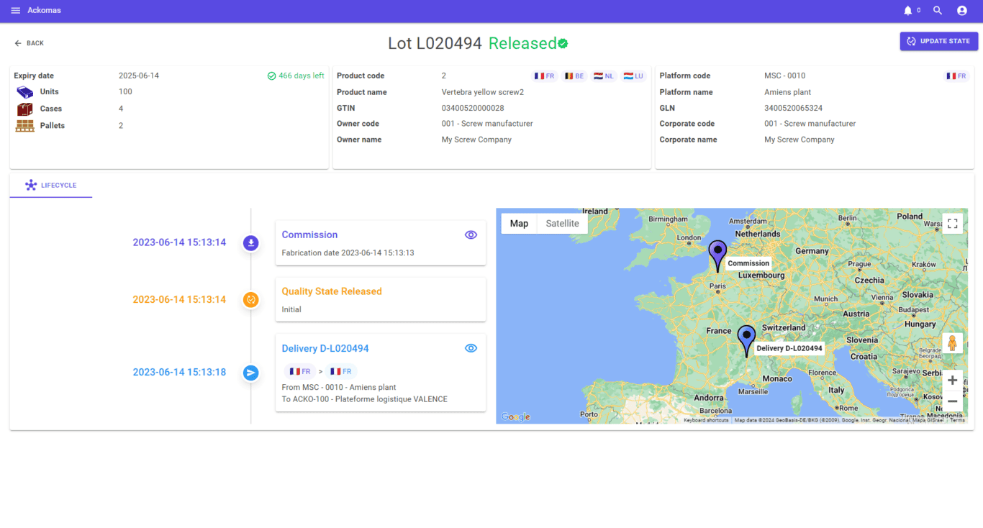This screenshot has height=528, width=983.
Task: Click the NL country chip
Action: click(604, 76)
